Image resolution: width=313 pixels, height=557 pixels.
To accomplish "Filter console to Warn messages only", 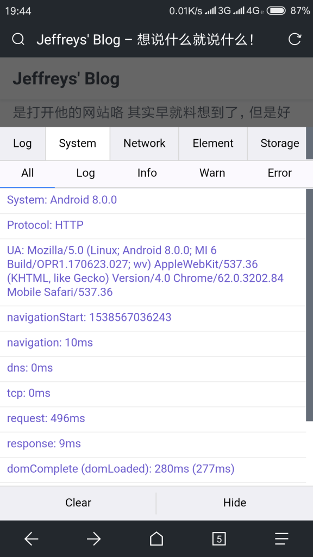I will point(212,173).
